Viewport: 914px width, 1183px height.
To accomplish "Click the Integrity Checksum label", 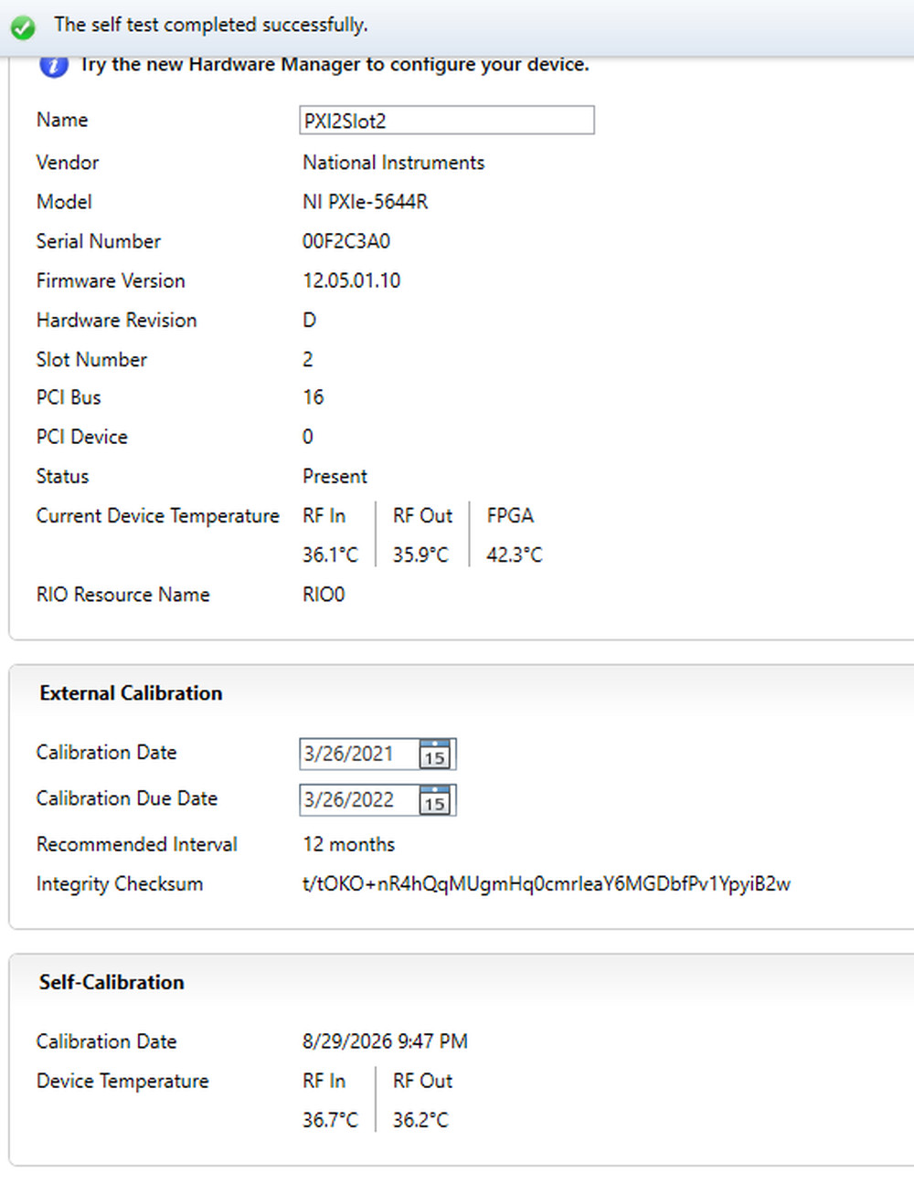I will click(120, 884).
